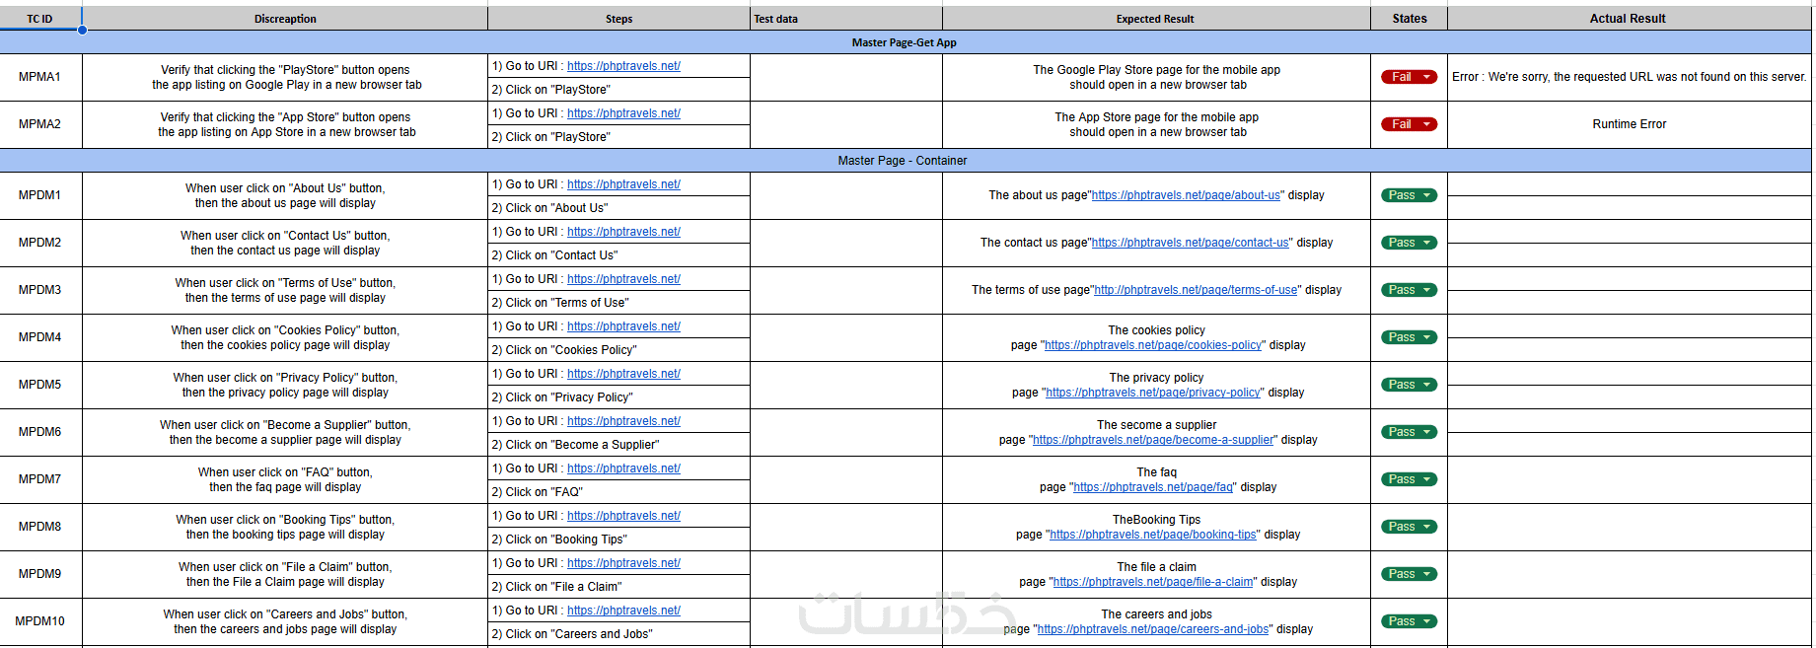Screen dimensions: 1816x648
Task: Expand the Pass status dropdown for MPDM5
Action: click(1426, 385)
